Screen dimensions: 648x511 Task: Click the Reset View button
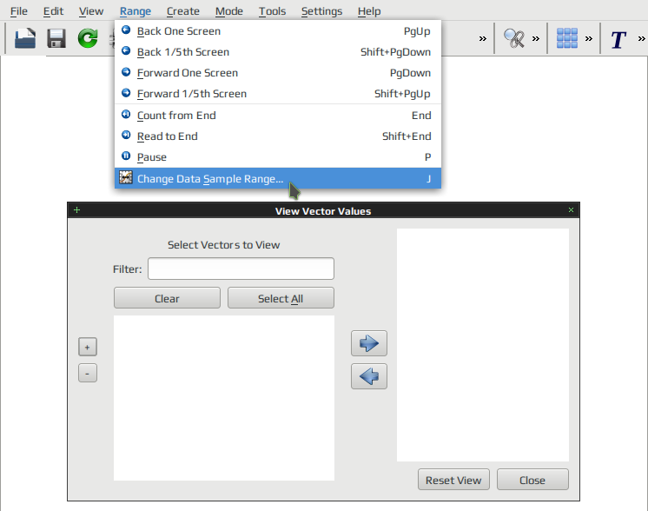453,480
